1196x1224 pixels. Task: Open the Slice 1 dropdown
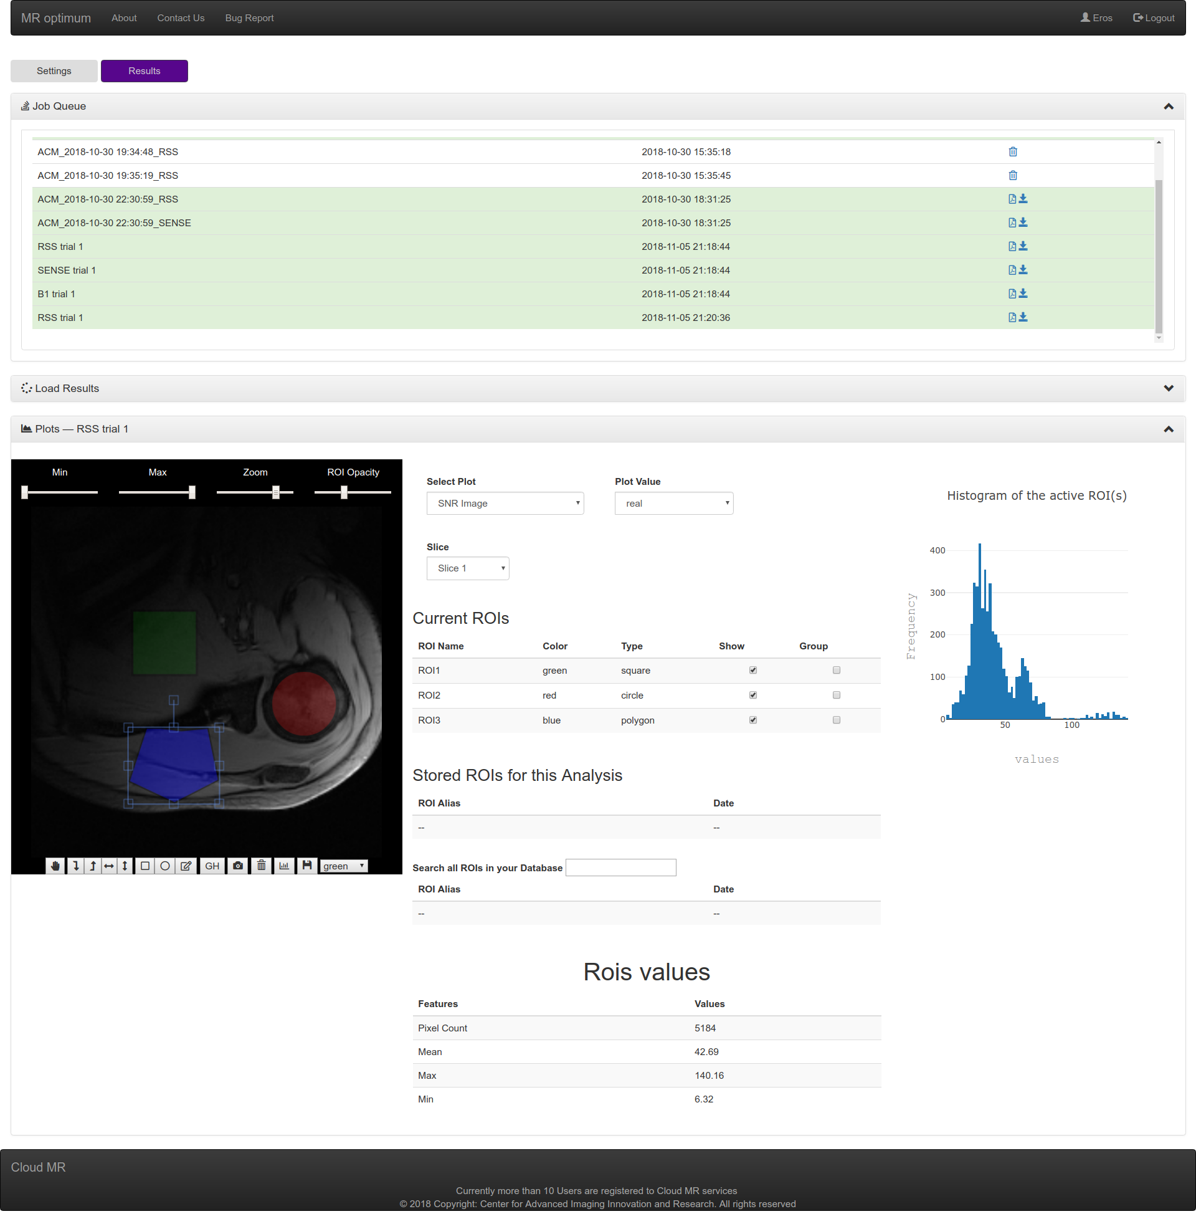467,568
